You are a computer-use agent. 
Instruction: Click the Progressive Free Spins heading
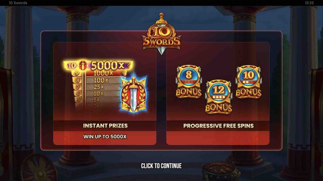(218, 126)
